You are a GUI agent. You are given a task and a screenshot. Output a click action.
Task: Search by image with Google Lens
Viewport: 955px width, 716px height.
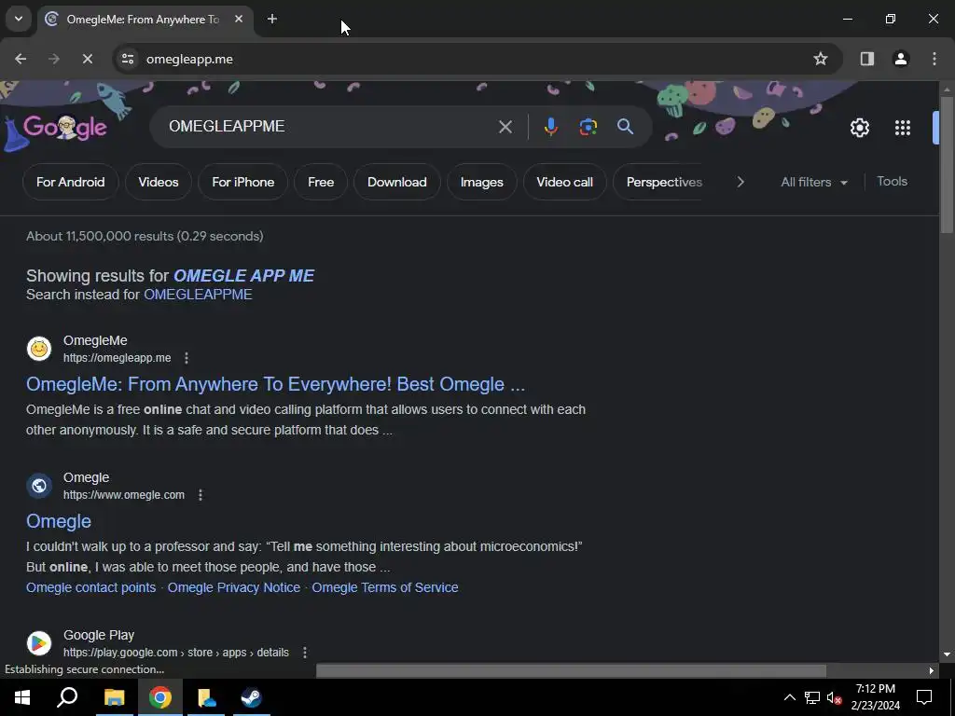click(x=588, y=127)
